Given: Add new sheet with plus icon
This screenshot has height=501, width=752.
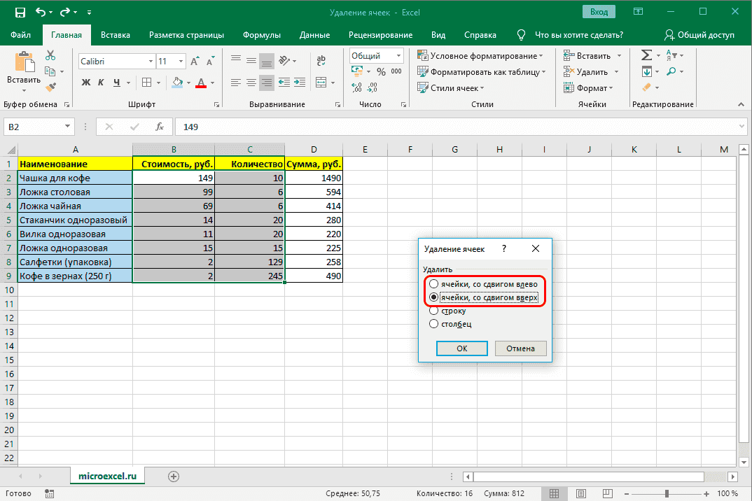Looking at the screenshot, I should tap(174, 476).
